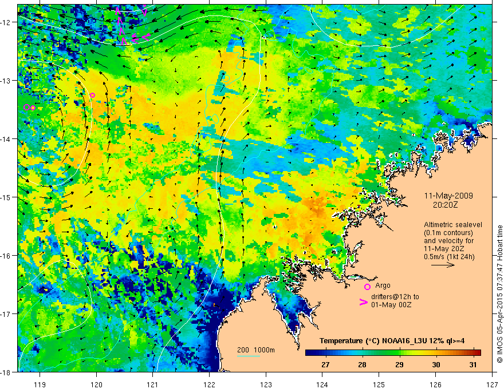This screenshot has height=389, width=504.
Task: Click the latitude axis label '-17'
Action: coord(6,313)
